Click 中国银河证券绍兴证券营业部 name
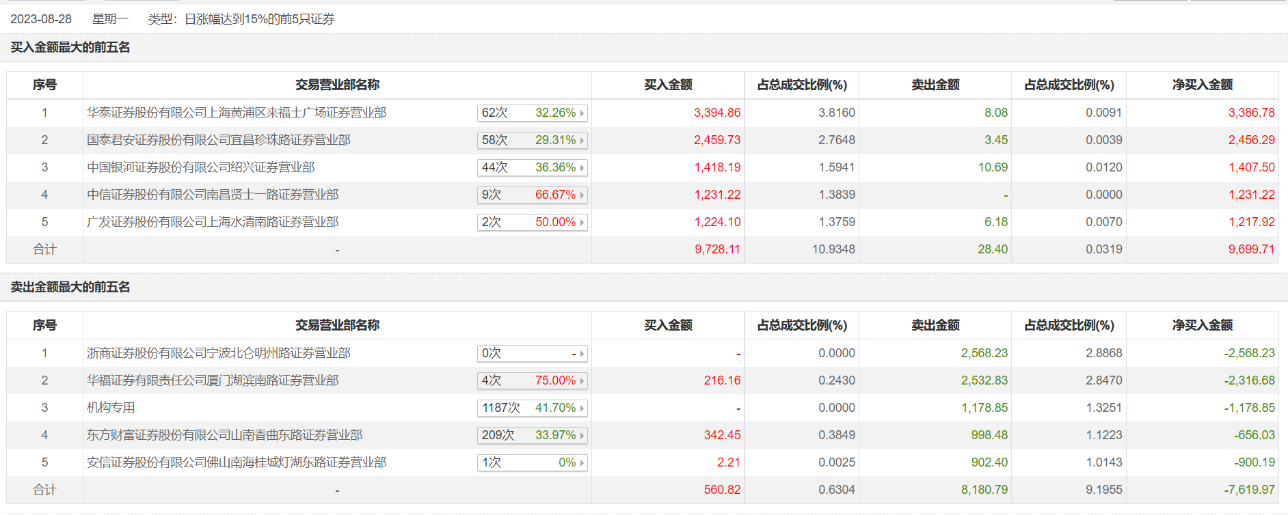Image resolution: width=1288 pixels, height=515 pixels. point(201,167)
